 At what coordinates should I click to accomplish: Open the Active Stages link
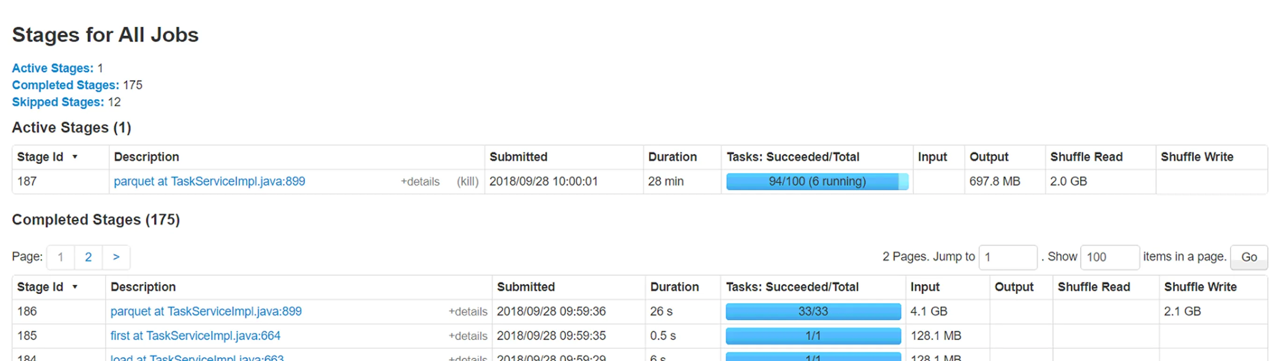tap(52, 68)
